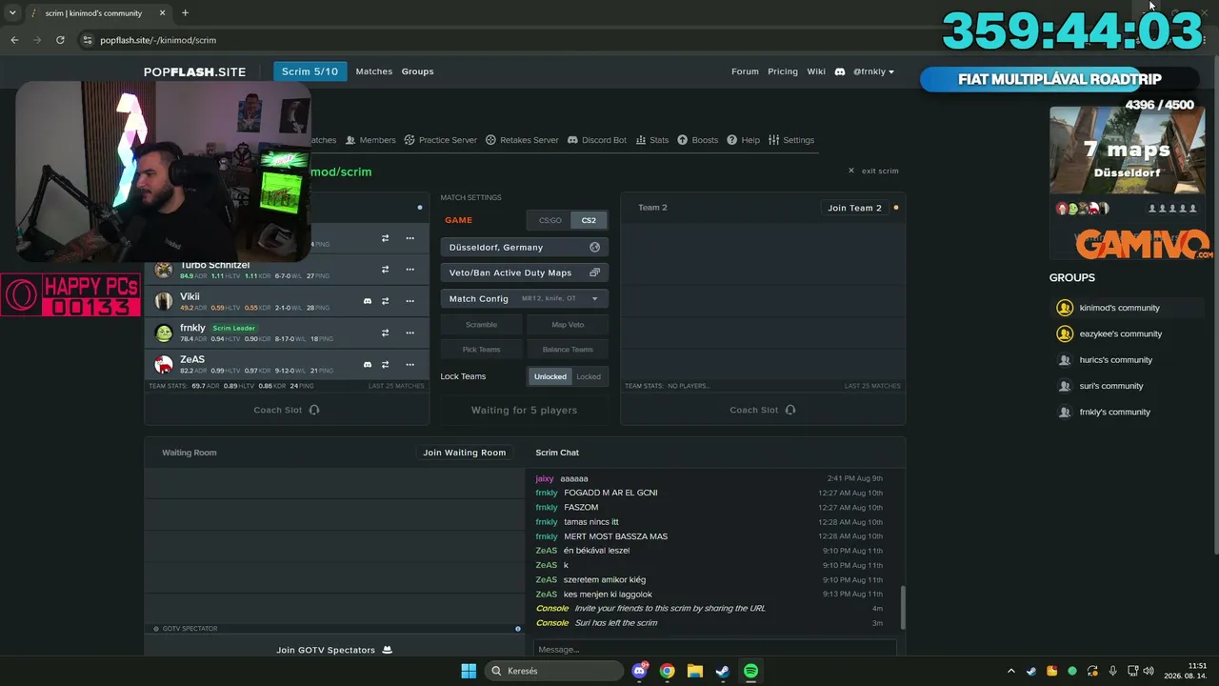Screen dimensions: 1219x686
Task: Click the Join Waiting Room button
Action: click(465, 453)
